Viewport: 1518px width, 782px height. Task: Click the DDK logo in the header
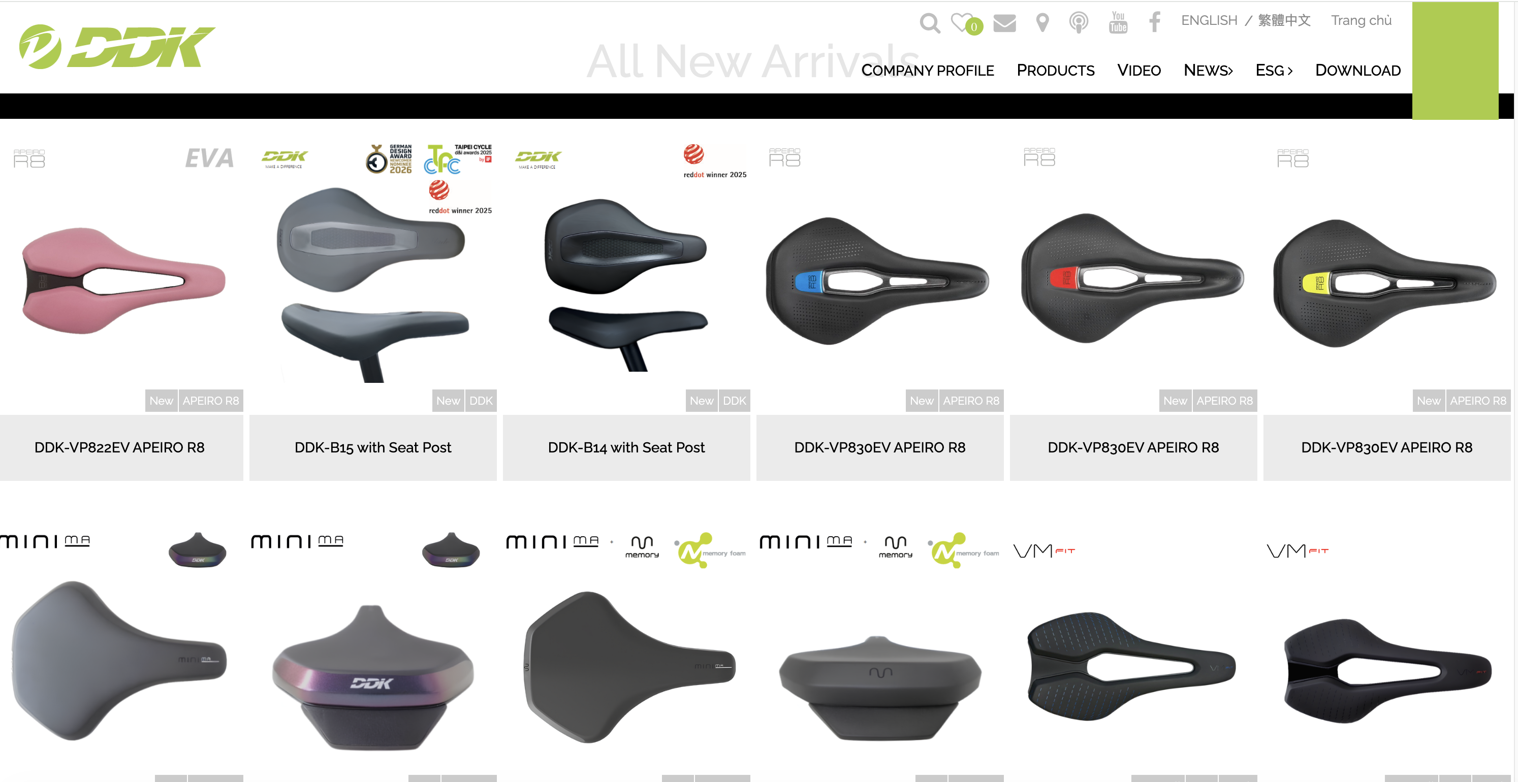click(x=117, y=47)
